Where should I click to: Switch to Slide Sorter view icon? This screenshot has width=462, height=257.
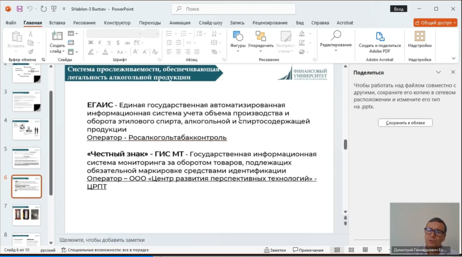tap(351, 250)
